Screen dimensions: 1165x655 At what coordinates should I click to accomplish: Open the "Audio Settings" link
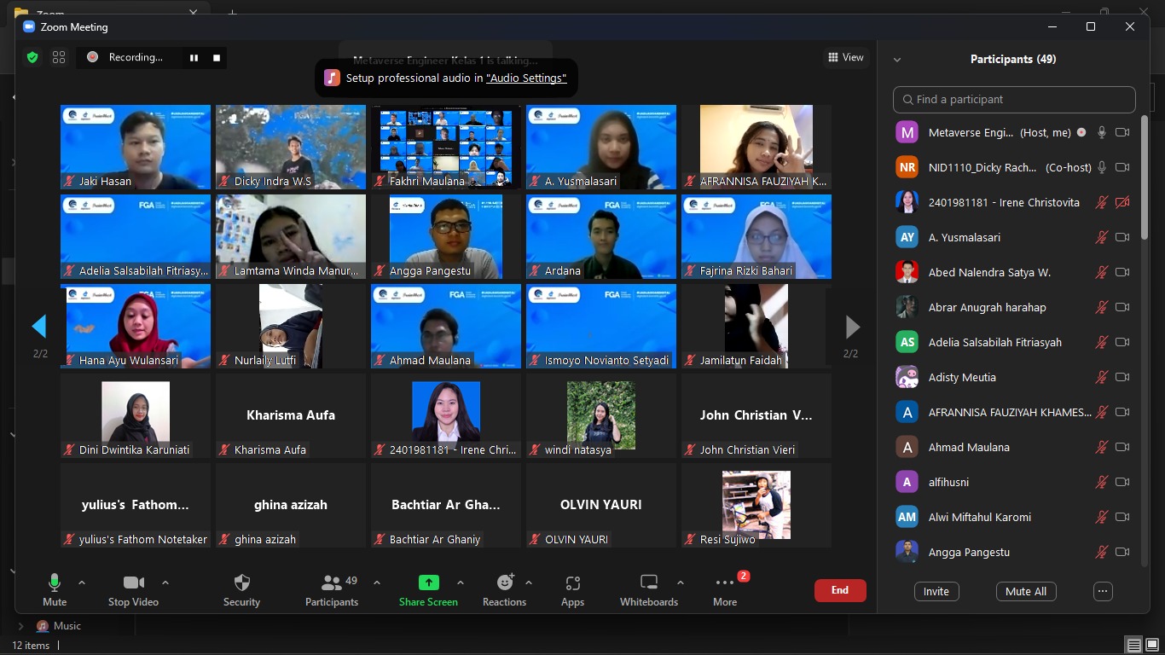[x=526, y=78]
